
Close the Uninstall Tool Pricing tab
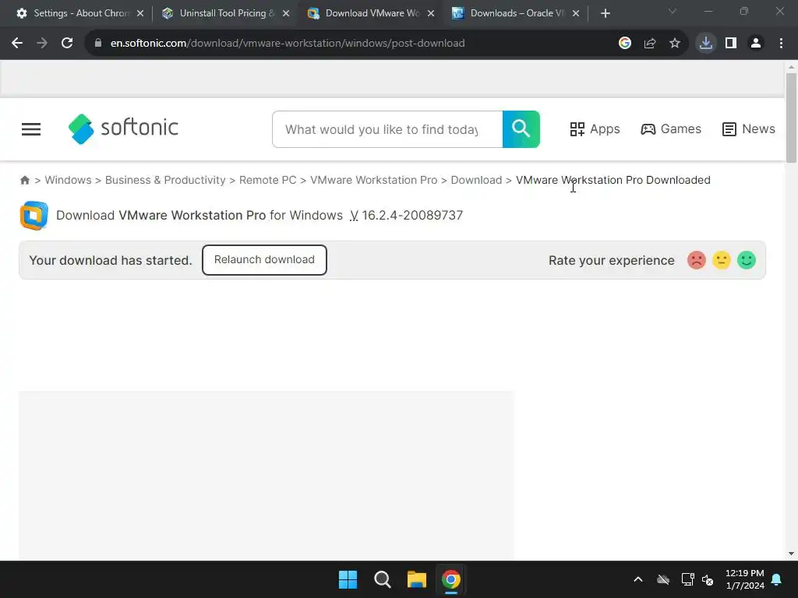(286, 13)
